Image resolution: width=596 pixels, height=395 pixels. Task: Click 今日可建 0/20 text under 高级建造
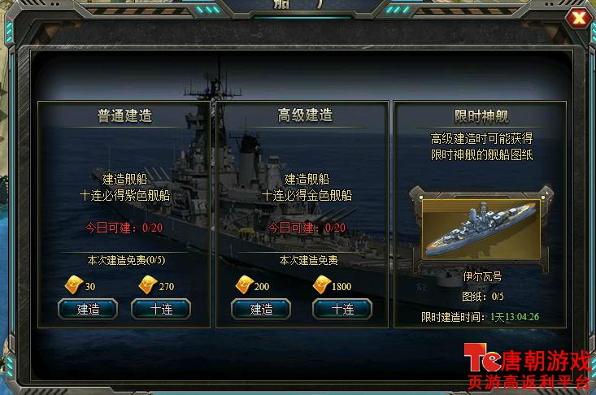tap(307, 228)
